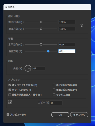Image resolution: width=95 pixels, height=126 pixels.
Task: Enable 線幅と効果を拡大・縮小 (F) checkbox
Action: (x=9, y=95)
